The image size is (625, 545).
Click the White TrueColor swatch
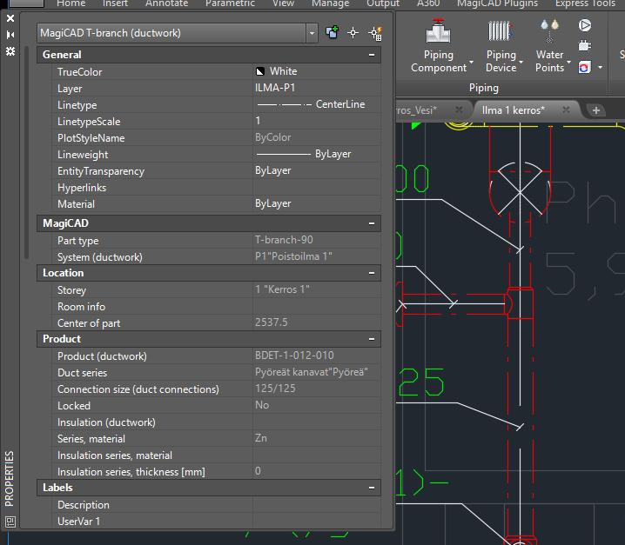260,71
